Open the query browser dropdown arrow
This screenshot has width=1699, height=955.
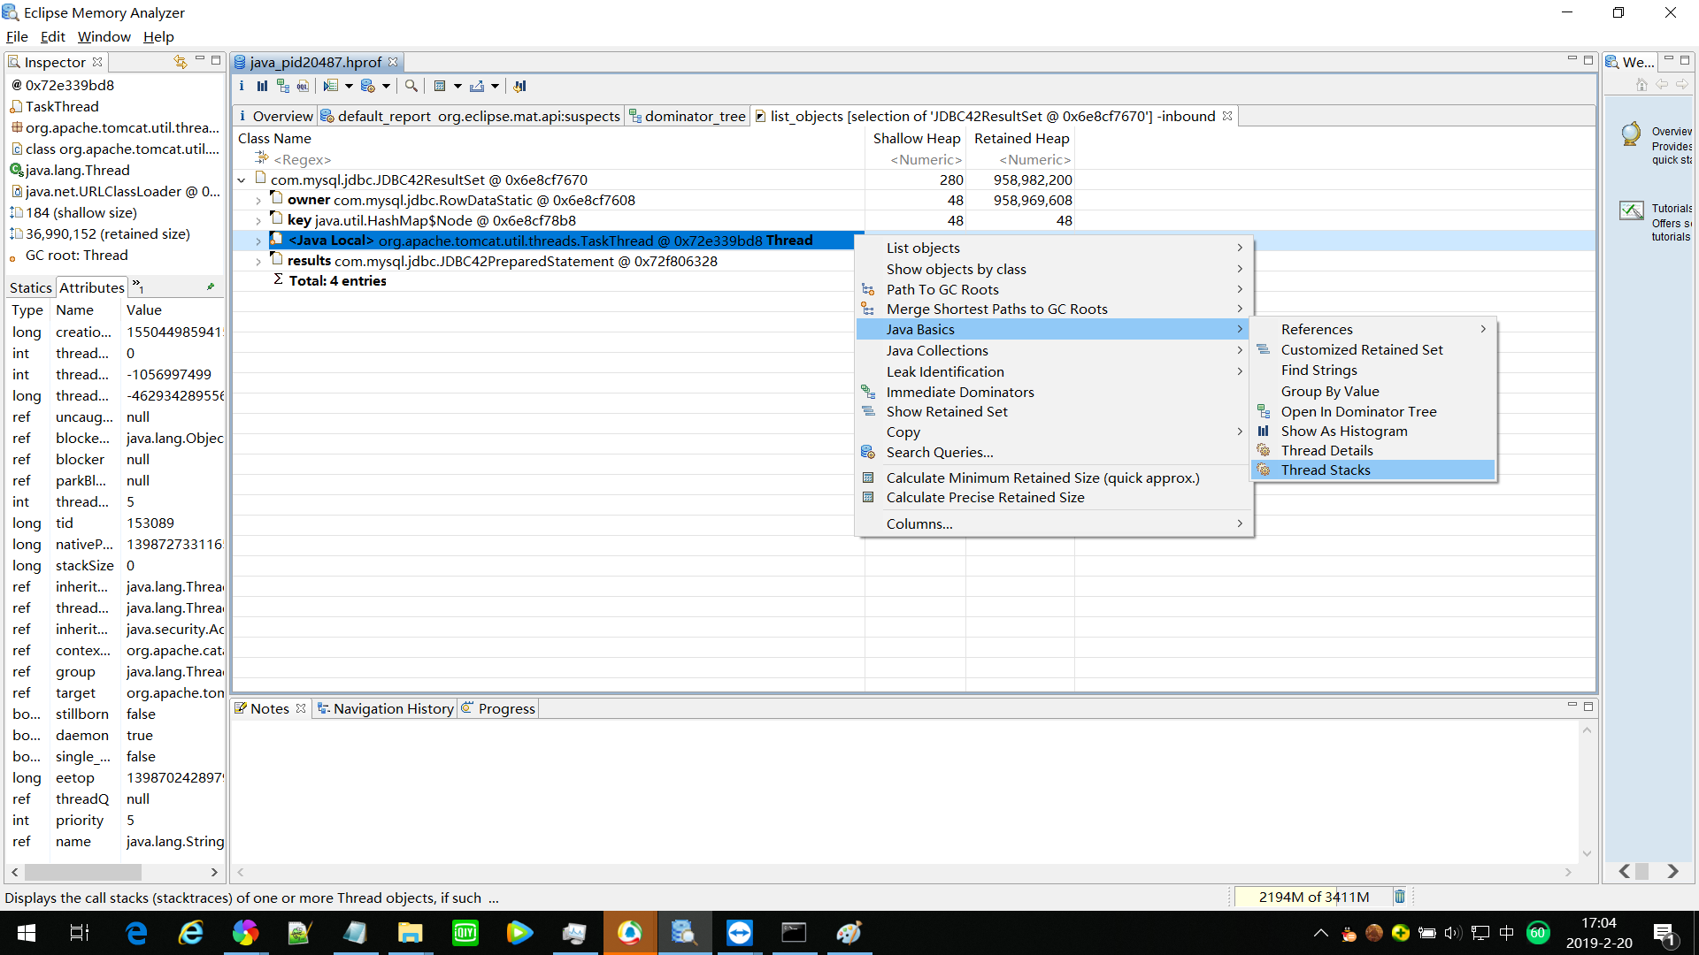[387, 86]
